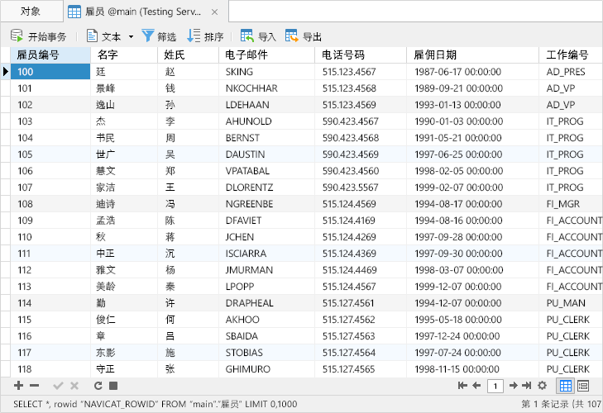Click the refresh icon in bottom bar
Viewport: 603px width, 413px height.
coord(98,386)
